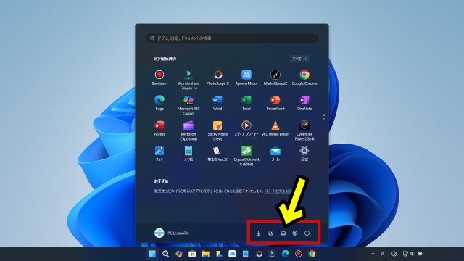Launch CyberLink Power2Go 8
Screen dimensions: 464x261
point(304,130)
